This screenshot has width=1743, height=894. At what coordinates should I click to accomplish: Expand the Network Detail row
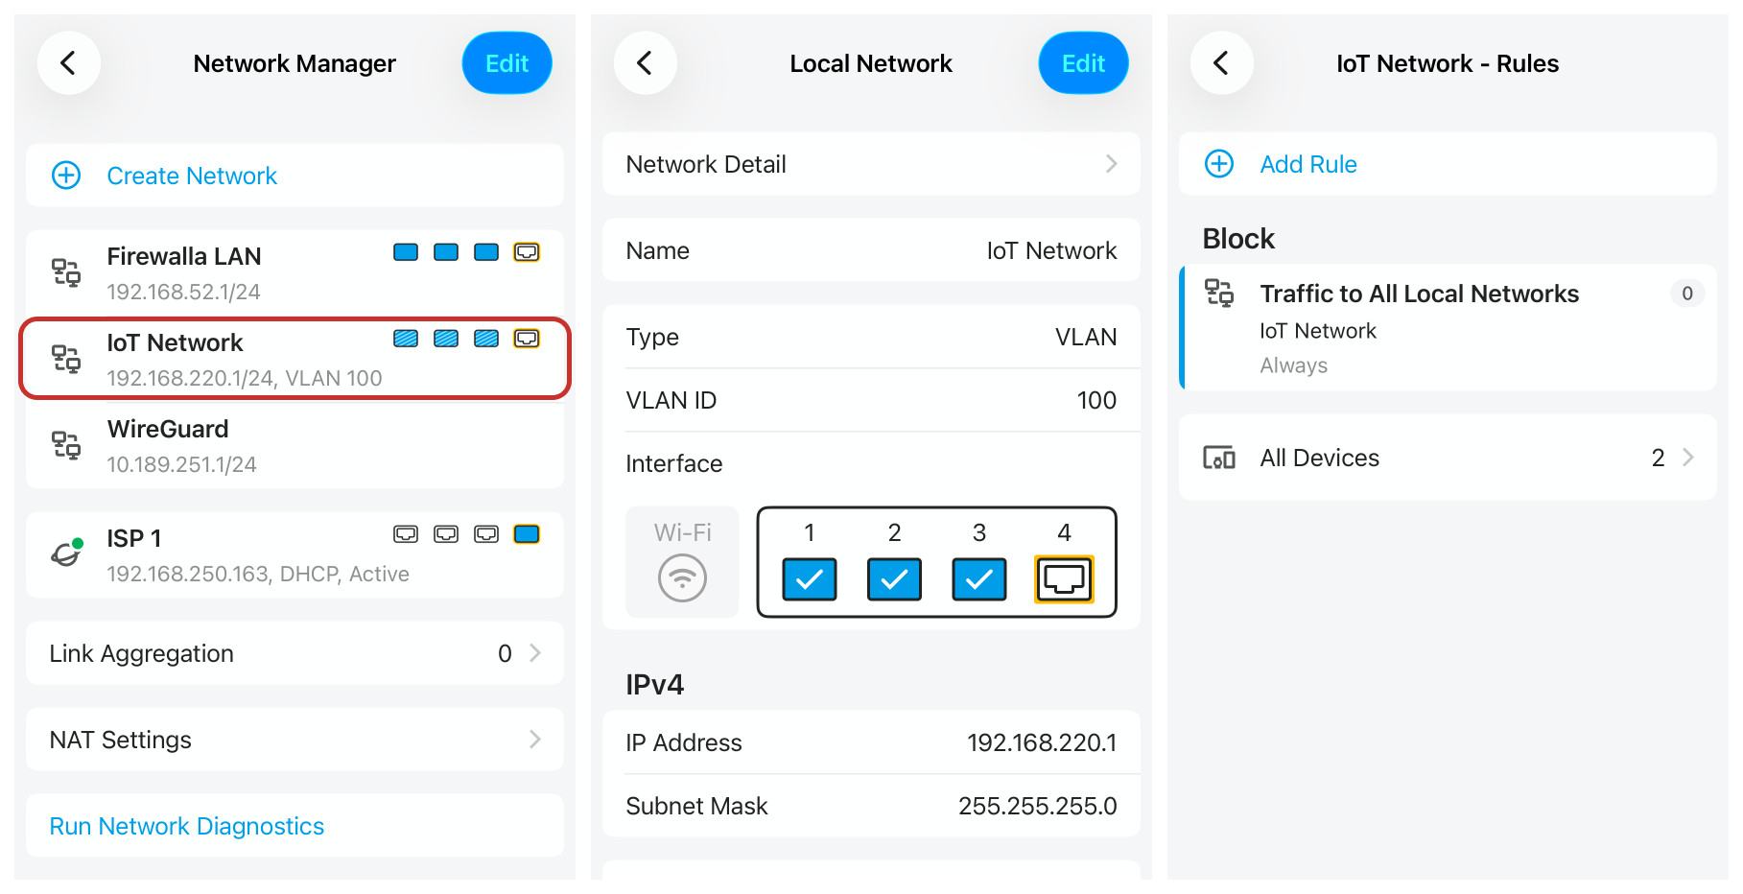point(870,164)
